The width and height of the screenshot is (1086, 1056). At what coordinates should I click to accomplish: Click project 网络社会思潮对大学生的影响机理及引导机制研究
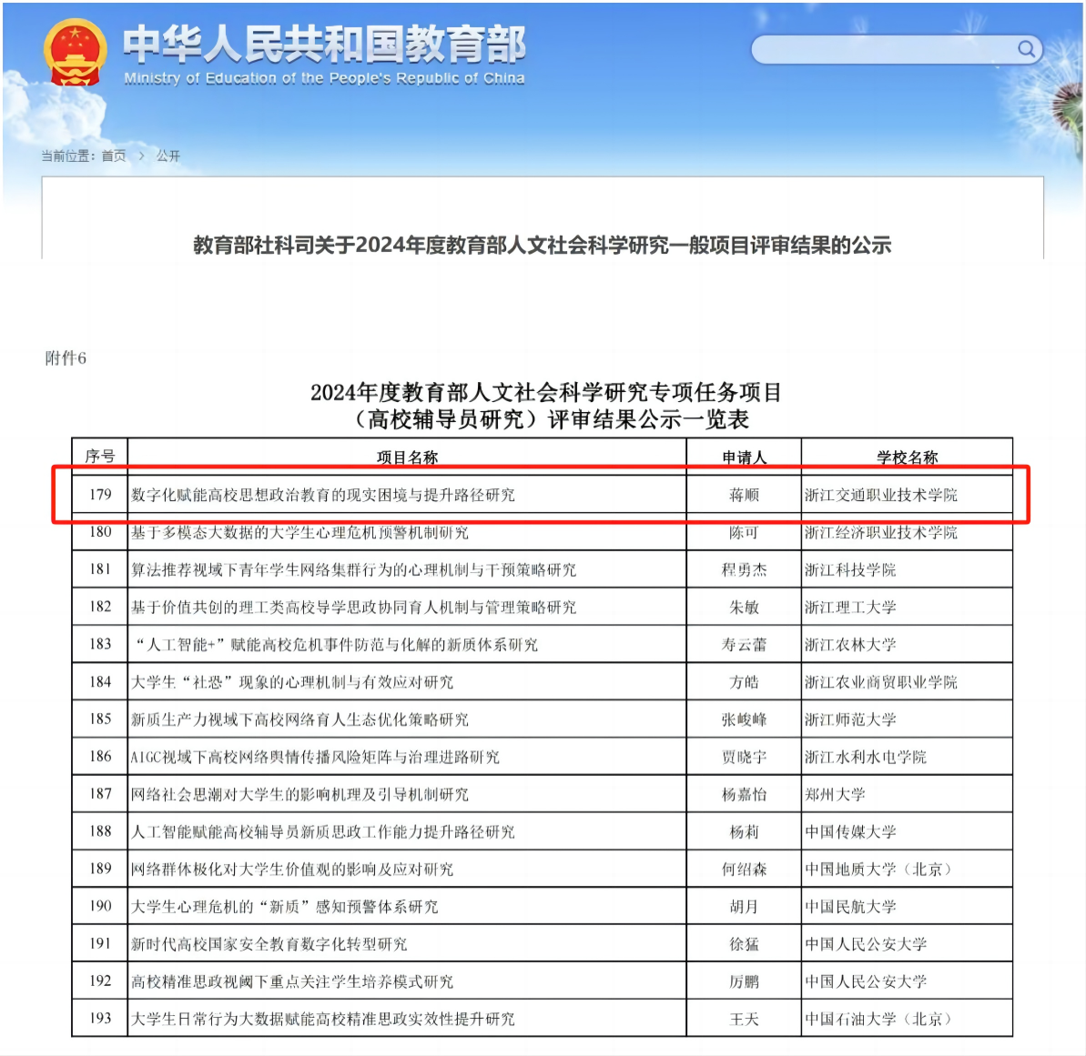[x=299, y=794]
